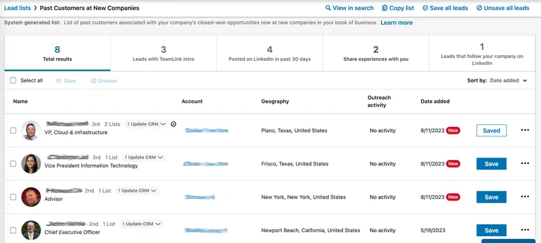Select Share experiences with you tab

pyautogui.click(x=376, y=53)
